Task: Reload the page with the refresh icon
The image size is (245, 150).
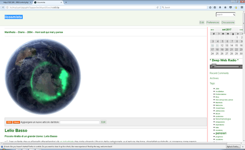Action: (157, 7)
